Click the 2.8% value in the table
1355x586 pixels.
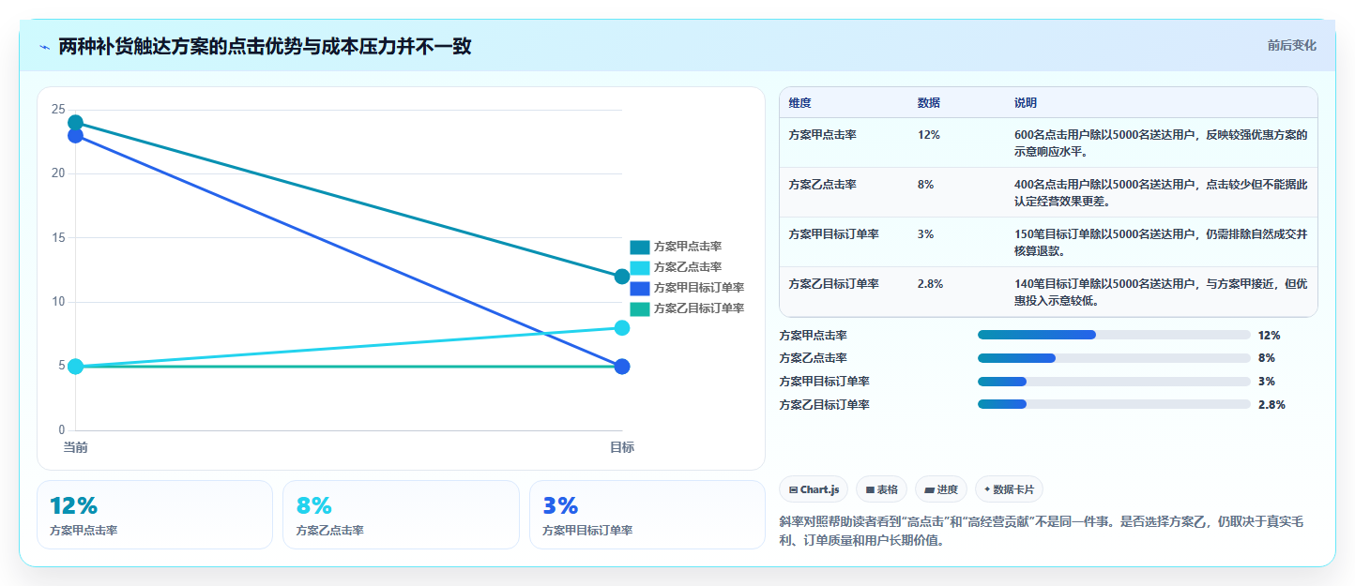click(931, 284)
